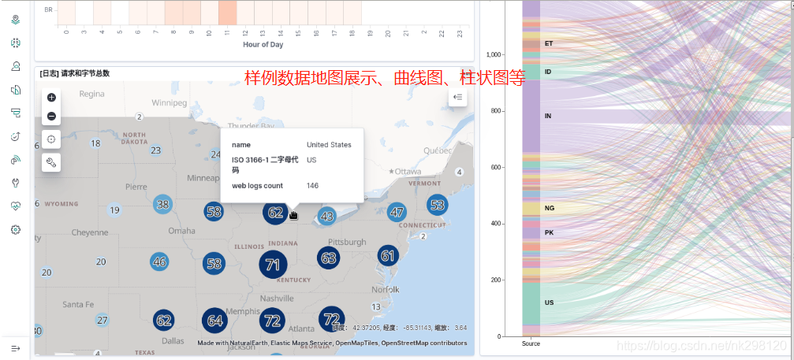This screenshot has height=360, width=794.
Task: Select the cluster labeled 47
Action: pyautogui.click(x=397, y=213)
